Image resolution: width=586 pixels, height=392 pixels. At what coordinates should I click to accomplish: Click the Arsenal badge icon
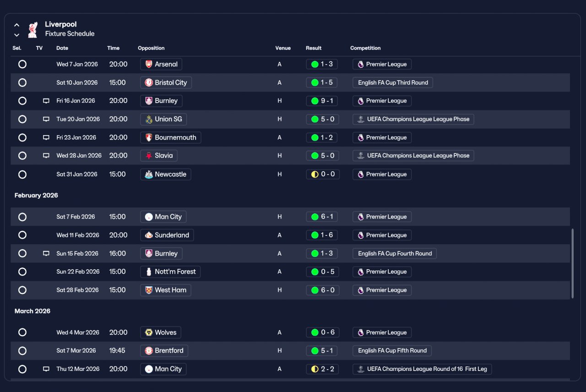(x=149, y=64)
